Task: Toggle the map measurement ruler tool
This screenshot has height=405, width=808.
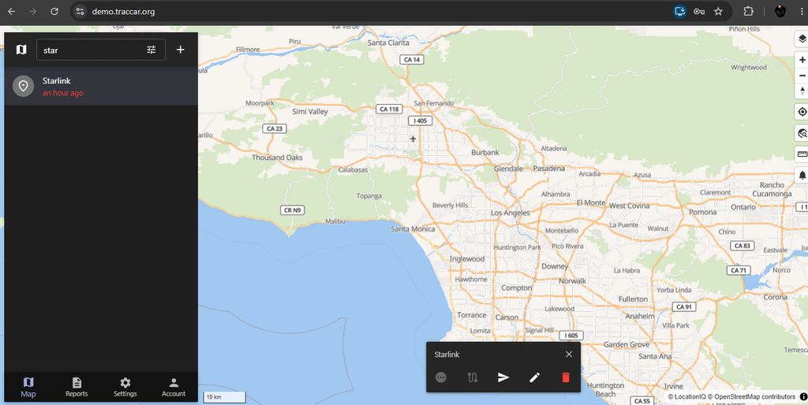Action: (x=802, y=154)
